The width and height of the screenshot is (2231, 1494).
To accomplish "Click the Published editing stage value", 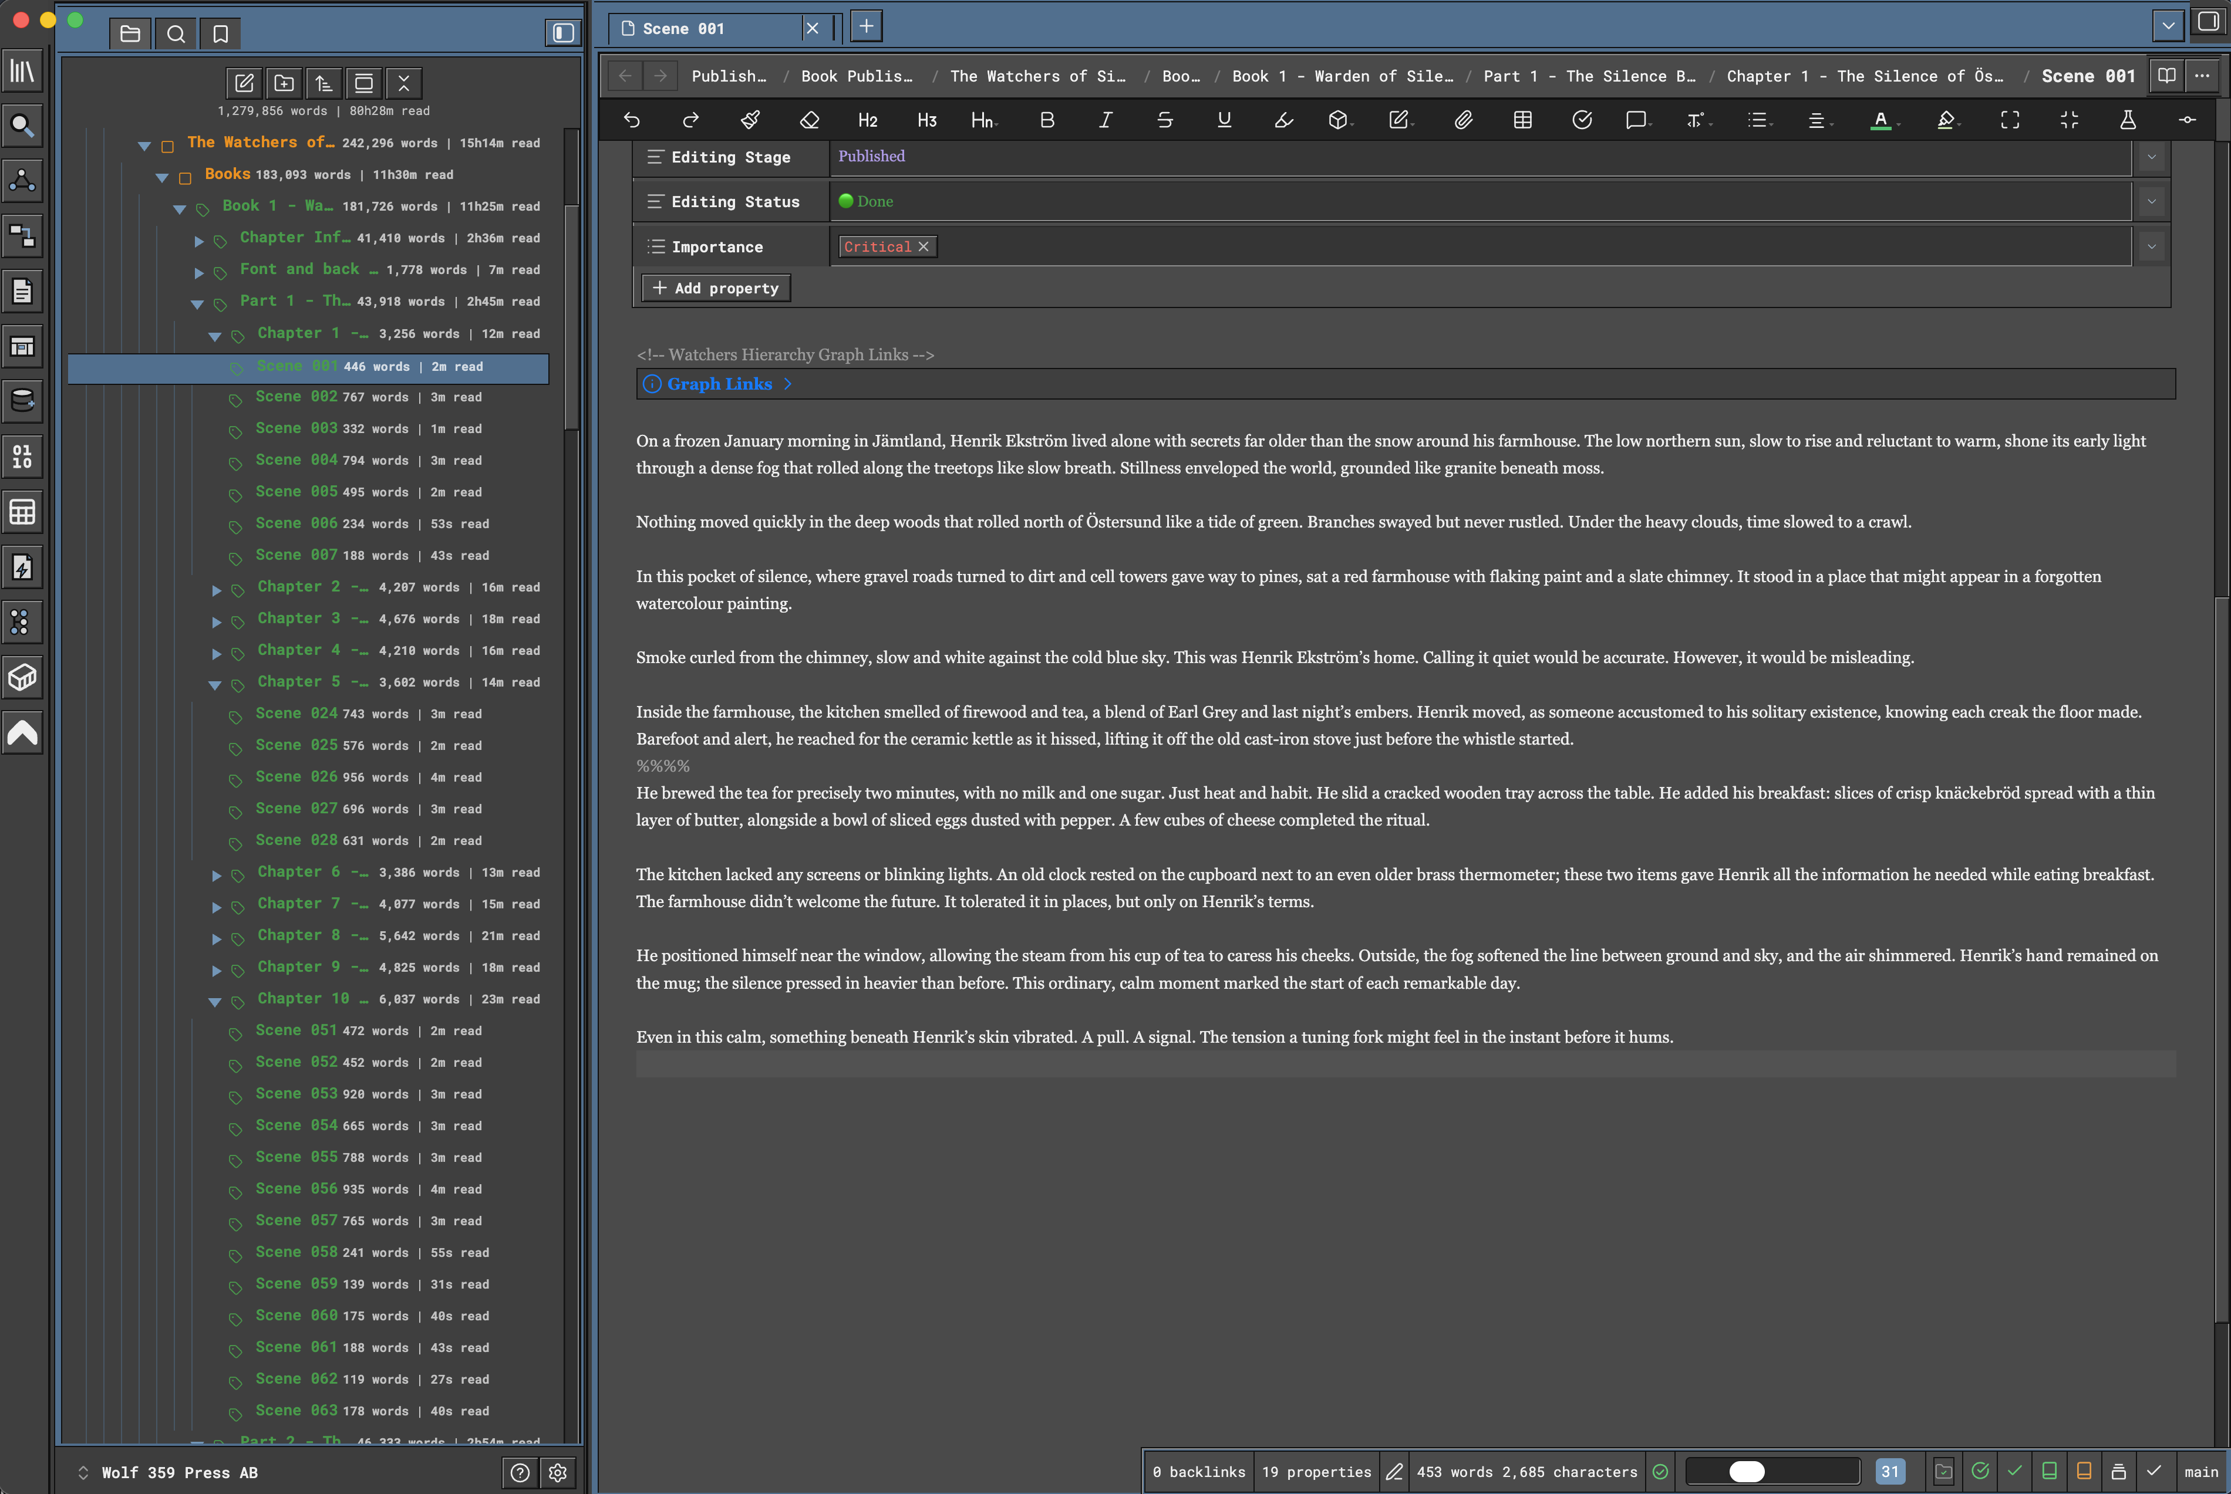I will pos(871,156).
